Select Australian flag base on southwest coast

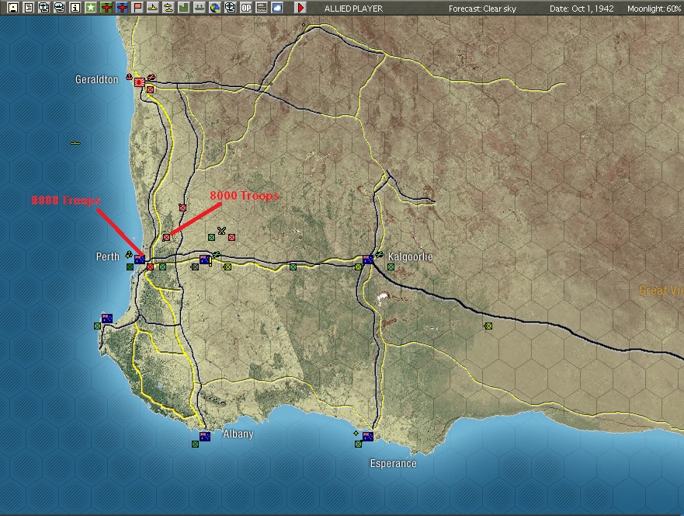click(x=107, y=319)
